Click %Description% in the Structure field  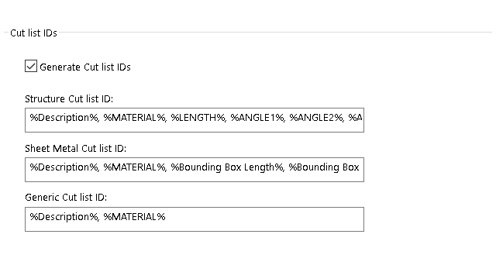[64, 118]
